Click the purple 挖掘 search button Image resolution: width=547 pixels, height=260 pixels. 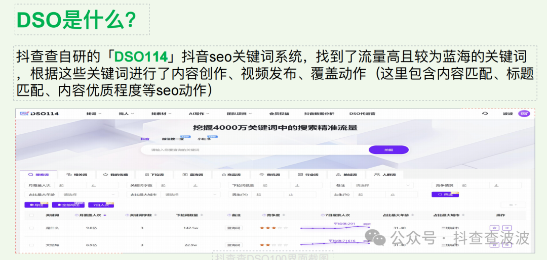coord(388,150)
